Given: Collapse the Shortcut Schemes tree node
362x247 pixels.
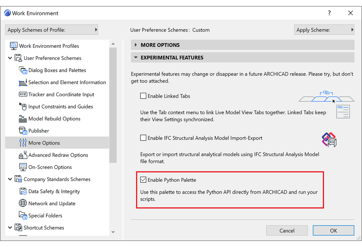Looking at the screenshot, I should coord(10,228).
